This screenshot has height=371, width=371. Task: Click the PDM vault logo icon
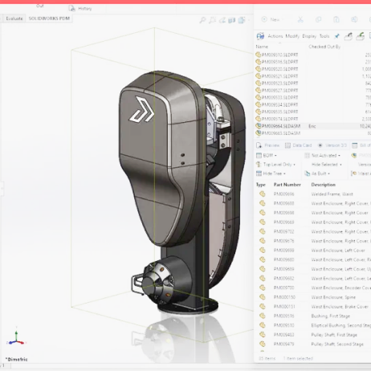[260, 36]
